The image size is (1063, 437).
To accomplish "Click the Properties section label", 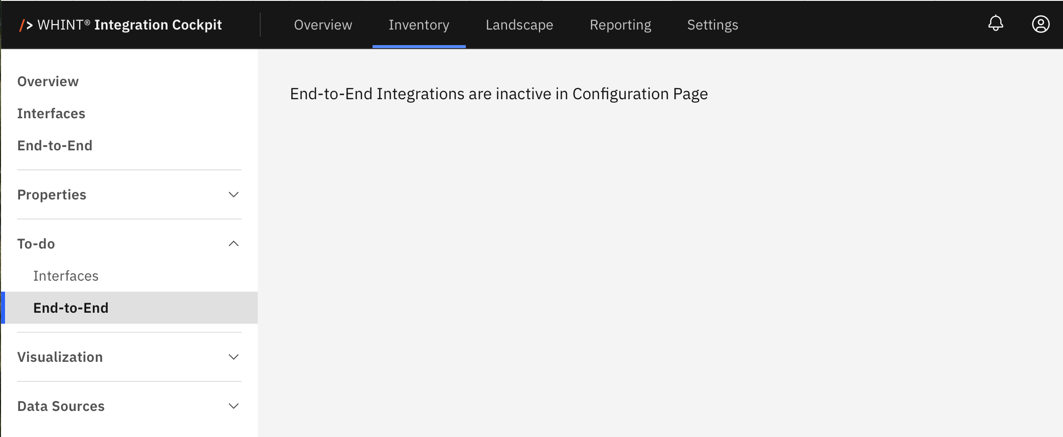I will pyautogui.click(x=52, y=195).
